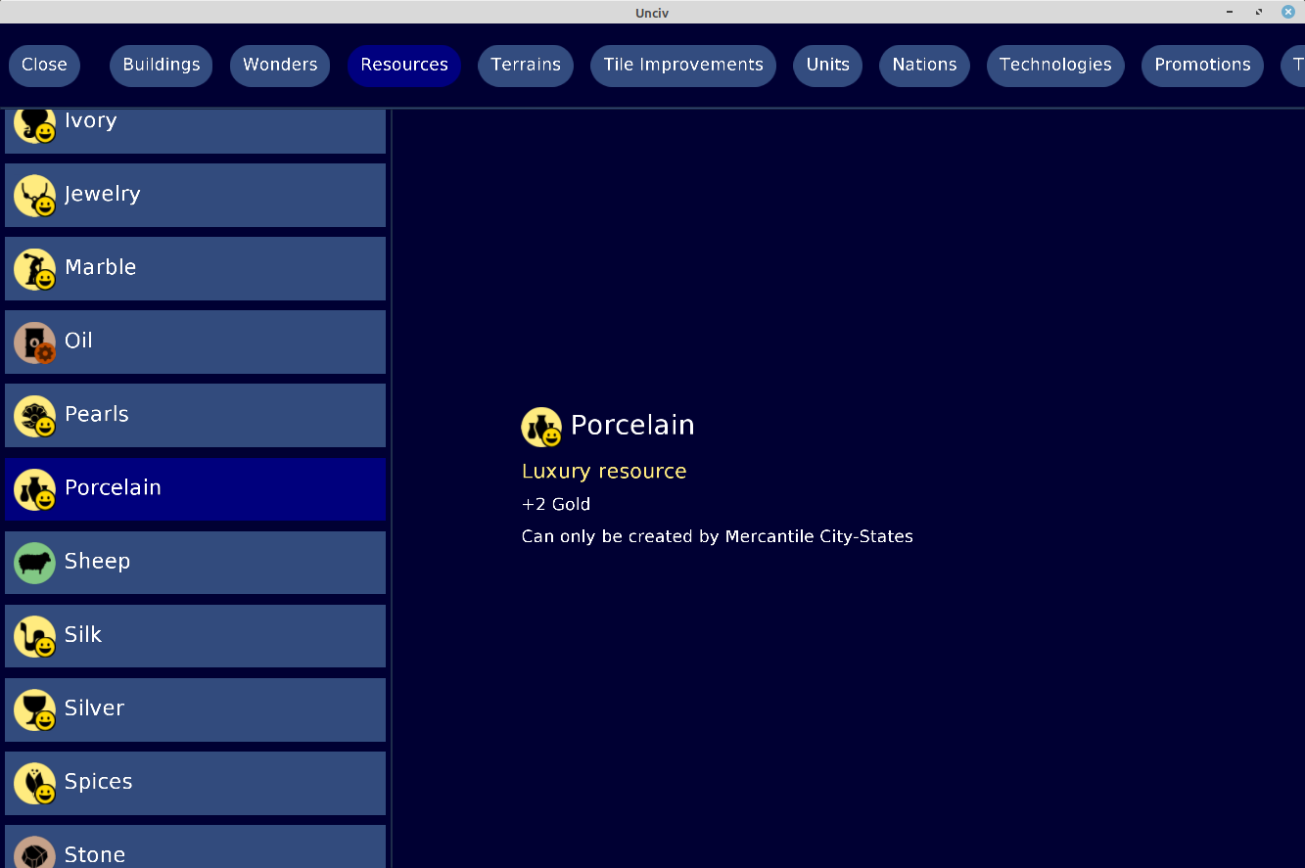Close the Unciv window
This screenshot has height=868, width=1305.
tap(1288, 12)
